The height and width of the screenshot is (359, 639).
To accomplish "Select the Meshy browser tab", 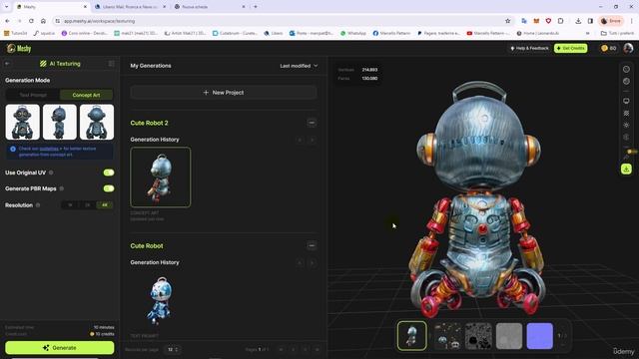I will [52, 7].
